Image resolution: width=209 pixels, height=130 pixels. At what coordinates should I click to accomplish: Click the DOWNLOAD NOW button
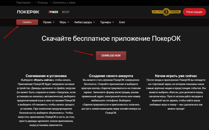point(111,55)
